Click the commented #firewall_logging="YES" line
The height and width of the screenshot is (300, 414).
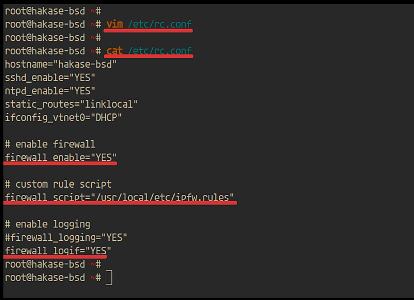pyautogui.click(x=65, y=237)
